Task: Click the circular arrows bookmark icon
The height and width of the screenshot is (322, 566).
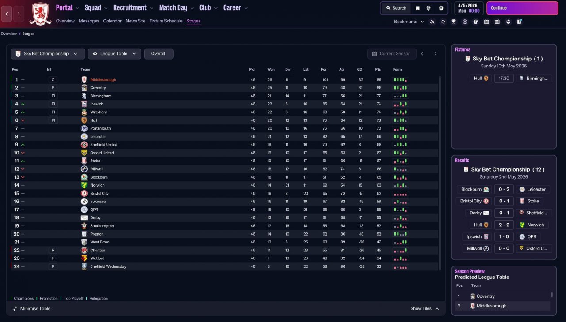Action: (x=443, y=22)
